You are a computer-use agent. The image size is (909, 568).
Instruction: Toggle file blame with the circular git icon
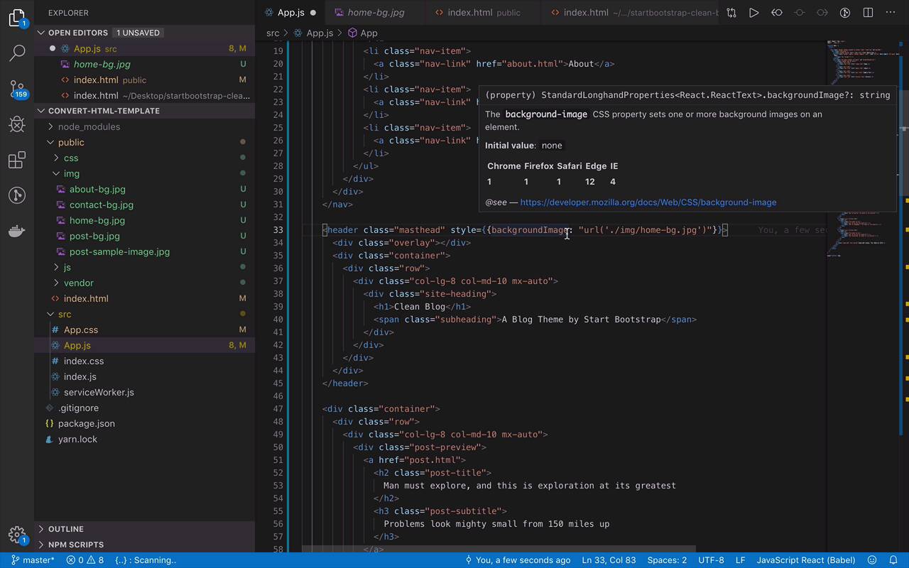(845, 13)
